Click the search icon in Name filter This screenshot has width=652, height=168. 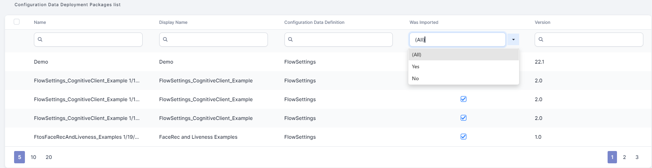pos(40,39)
